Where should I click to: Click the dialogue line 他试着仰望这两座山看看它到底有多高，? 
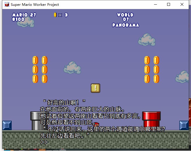pyautogui.click(x=90, y=116)
